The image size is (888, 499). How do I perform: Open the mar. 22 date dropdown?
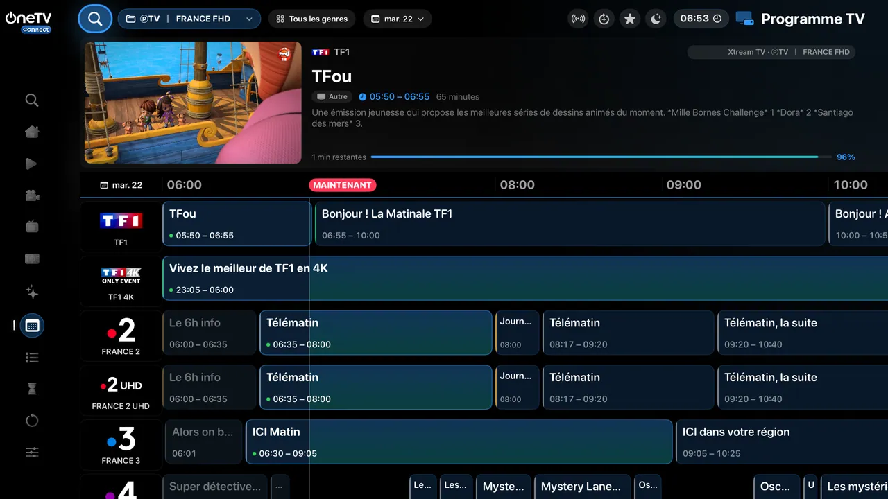click(x=398, y=19)
